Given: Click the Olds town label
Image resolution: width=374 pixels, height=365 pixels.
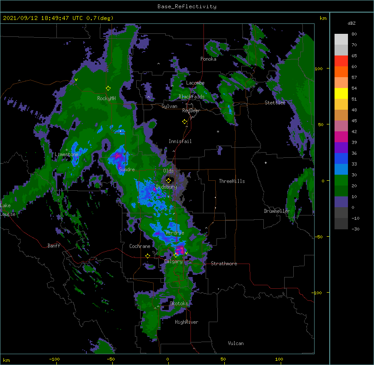Looking at the screenshot, I should [x=168, y=171].
